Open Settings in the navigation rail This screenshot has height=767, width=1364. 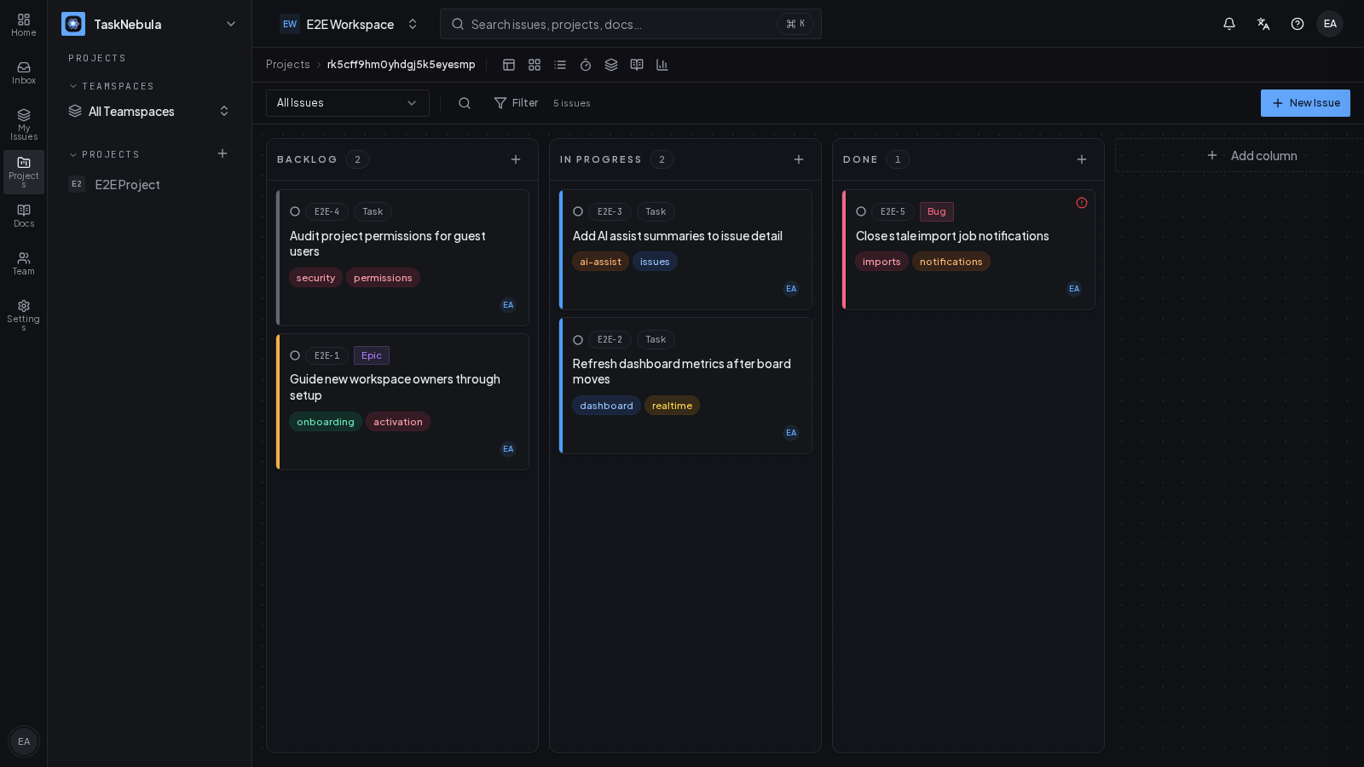[x=24, y=315]
